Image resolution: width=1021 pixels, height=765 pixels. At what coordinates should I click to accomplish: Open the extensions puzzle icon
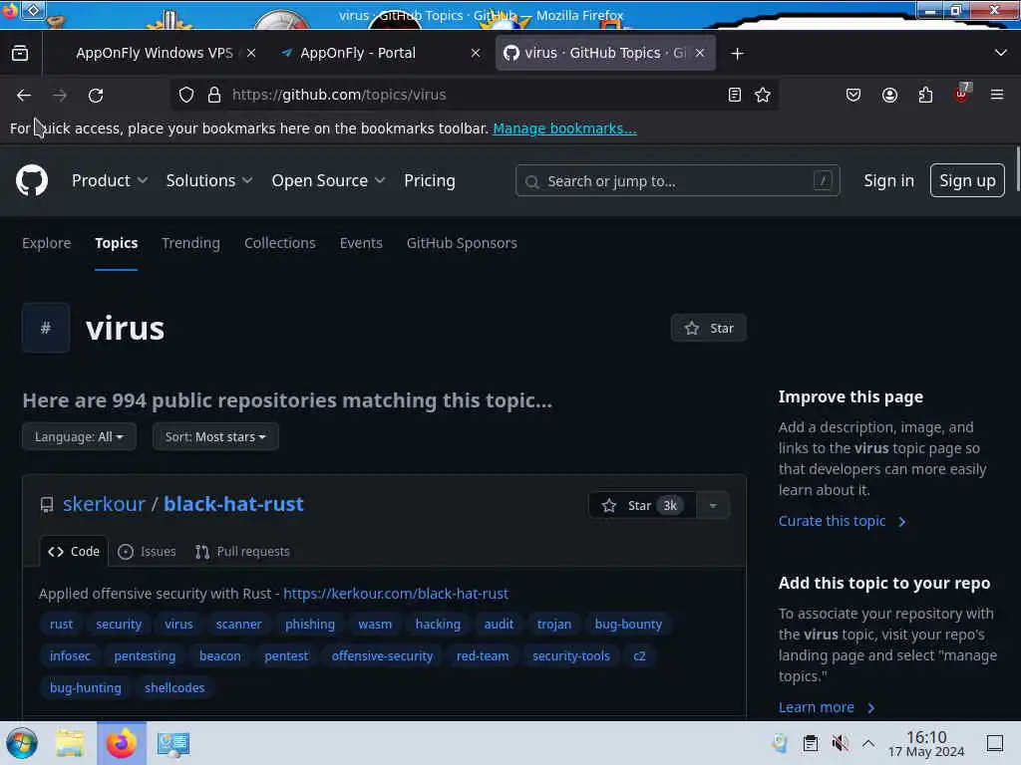point(925,95)
